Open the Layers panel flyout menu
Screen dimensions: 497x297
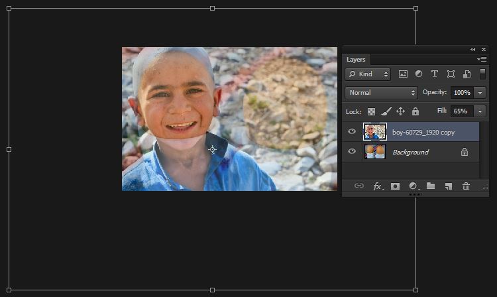[482, 60]
